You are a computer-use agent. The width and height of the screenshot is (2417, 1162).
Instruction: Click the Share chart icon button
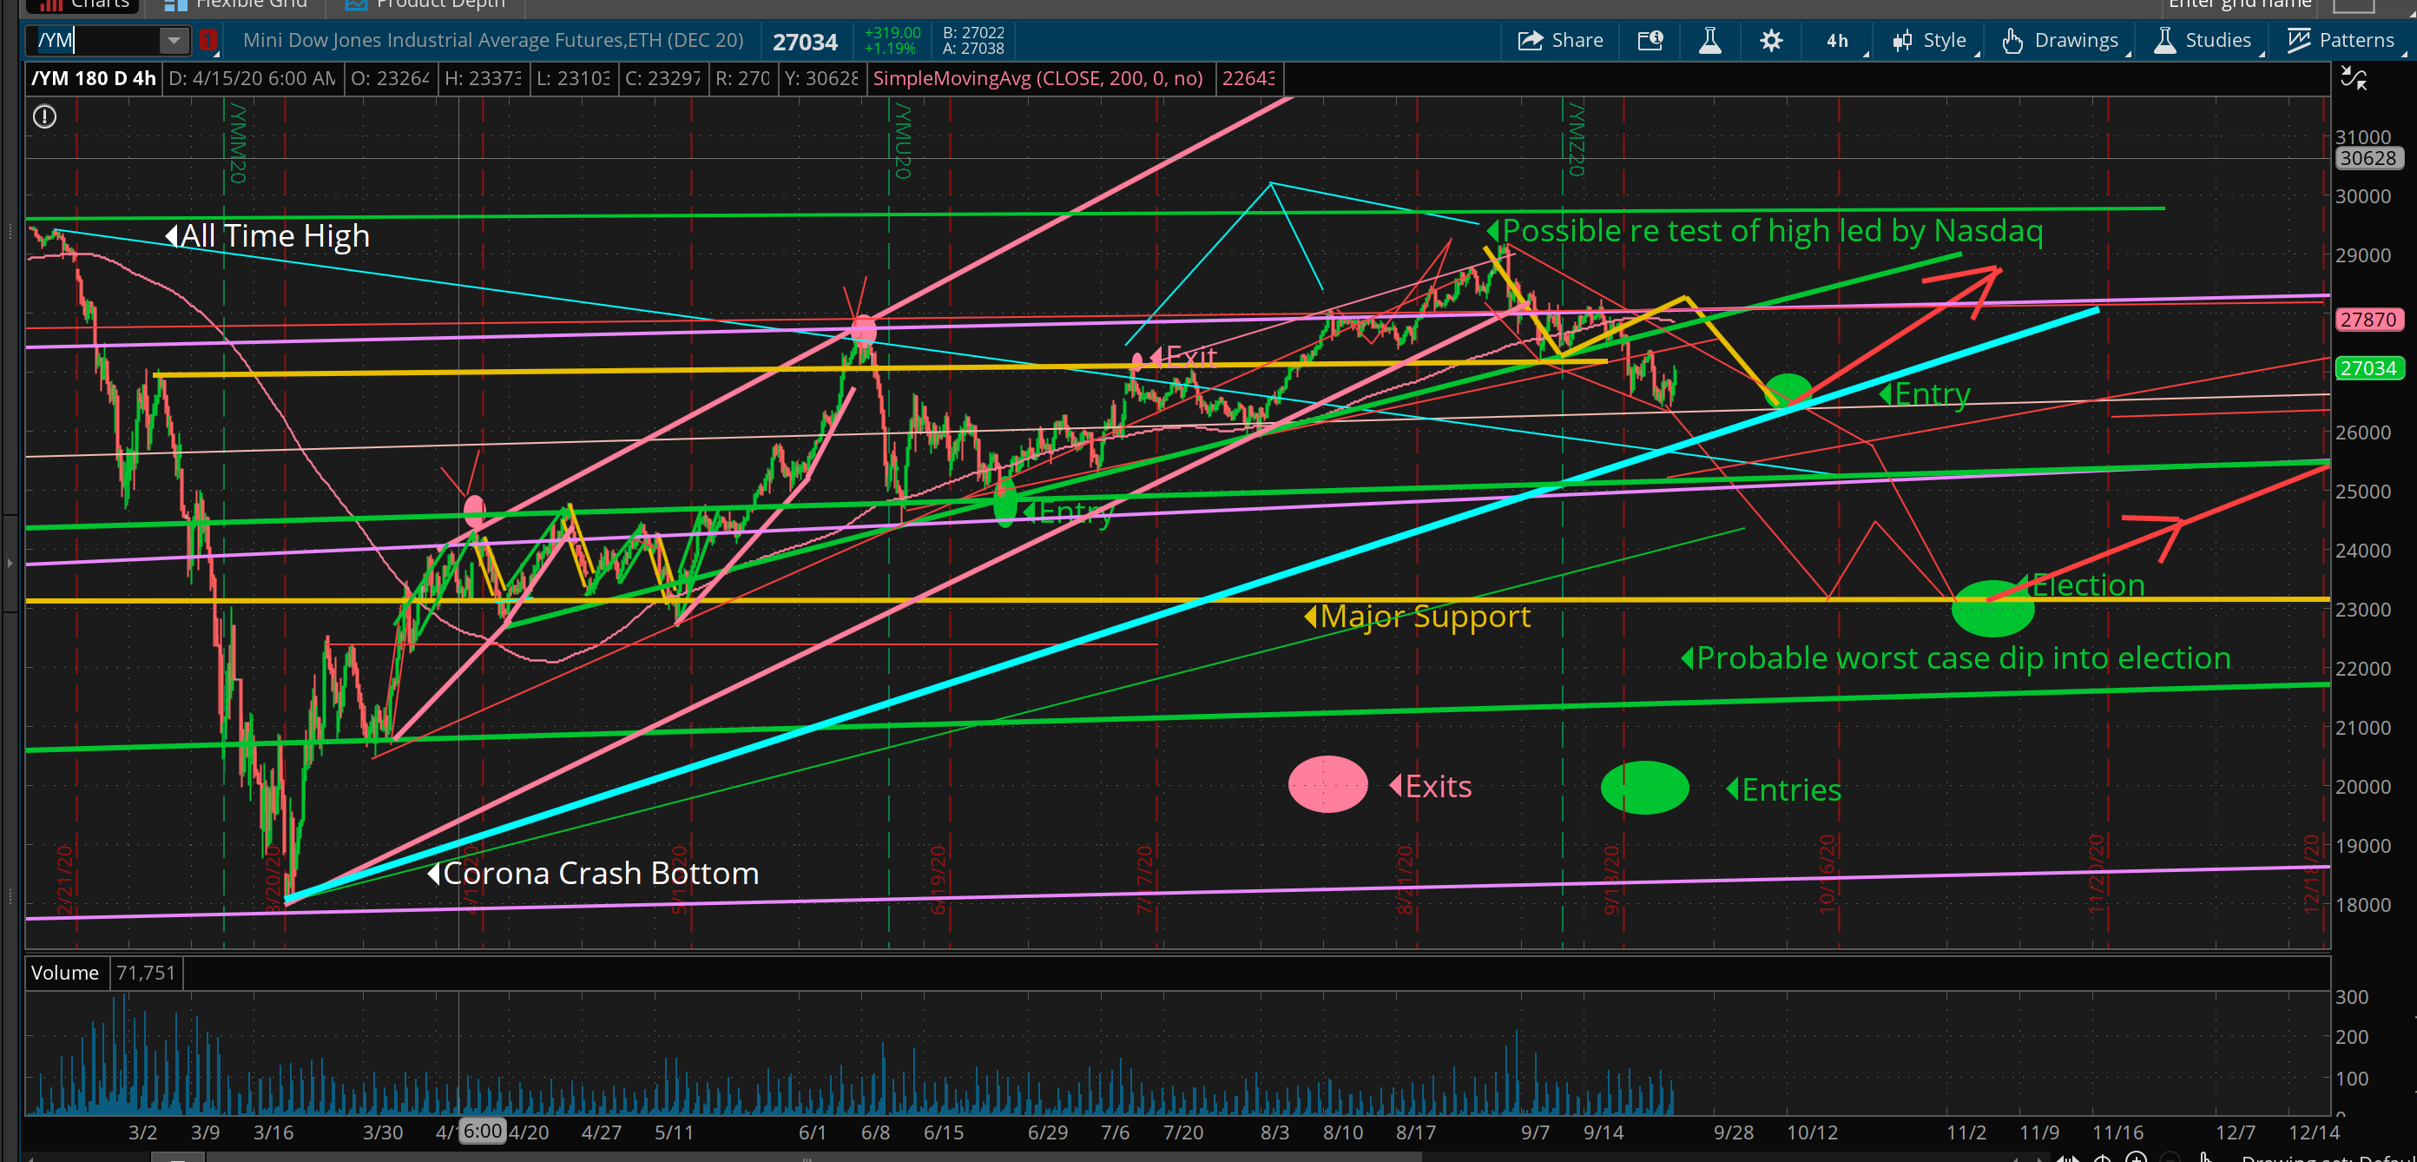tap(1559, 40)
